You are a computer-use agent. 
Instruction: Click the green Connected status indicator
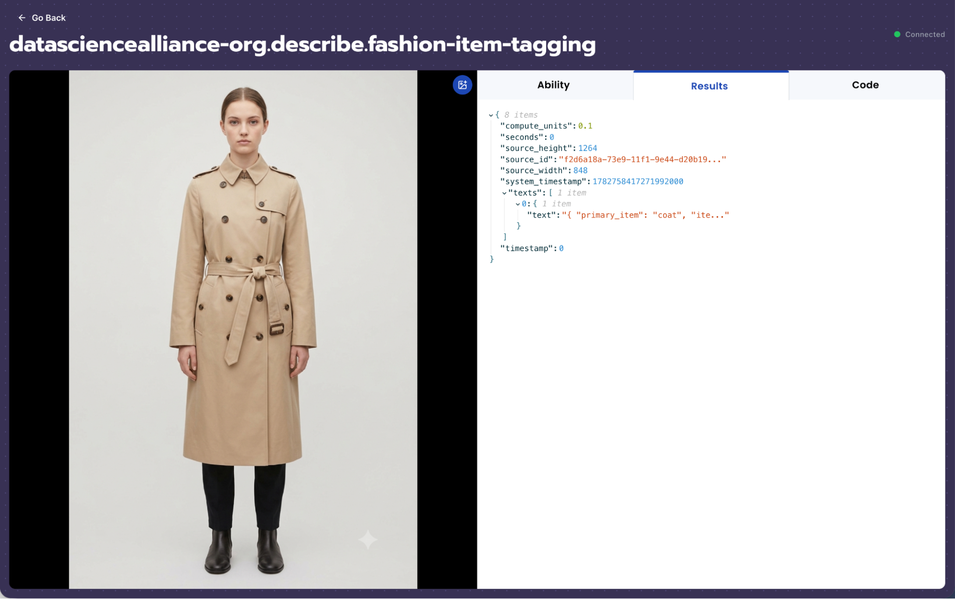coord(897,34)
